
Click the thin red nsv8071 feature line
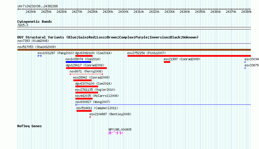pos(86,74)
